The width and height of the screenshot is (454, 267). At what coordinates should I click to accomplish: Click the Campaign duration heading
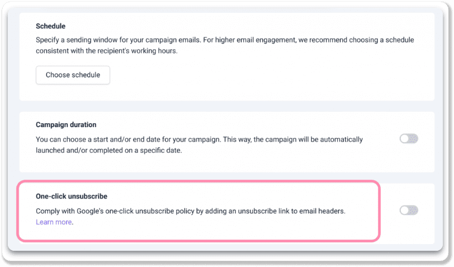click(x=66, y=125)
